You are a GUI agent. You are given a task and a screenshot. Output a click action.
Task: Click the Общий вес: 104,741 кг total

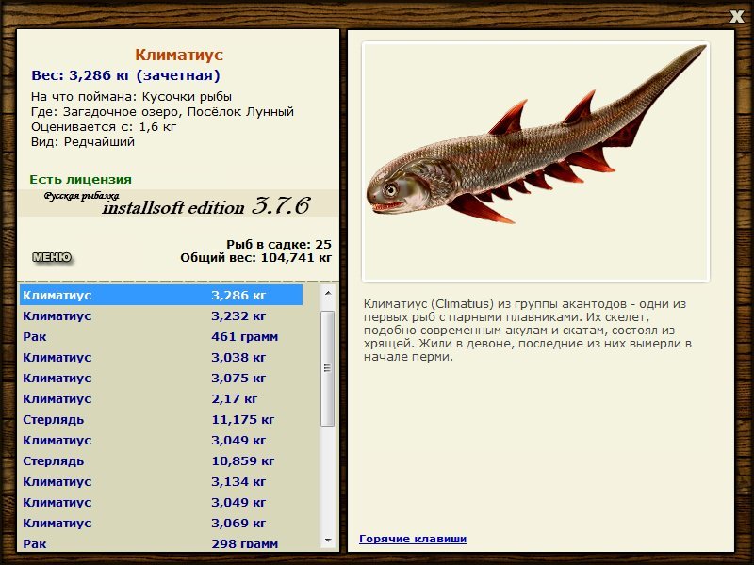point(255,257)
